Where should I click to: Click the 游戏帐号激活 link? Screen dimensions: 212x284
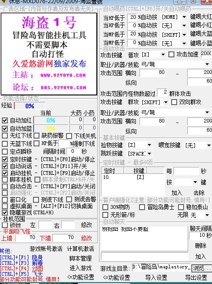coord(46,249)
